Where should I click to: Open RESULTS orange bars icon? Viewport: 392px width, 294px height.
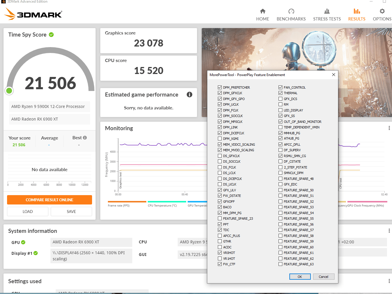pyautogui.click(x=357, y=11)
